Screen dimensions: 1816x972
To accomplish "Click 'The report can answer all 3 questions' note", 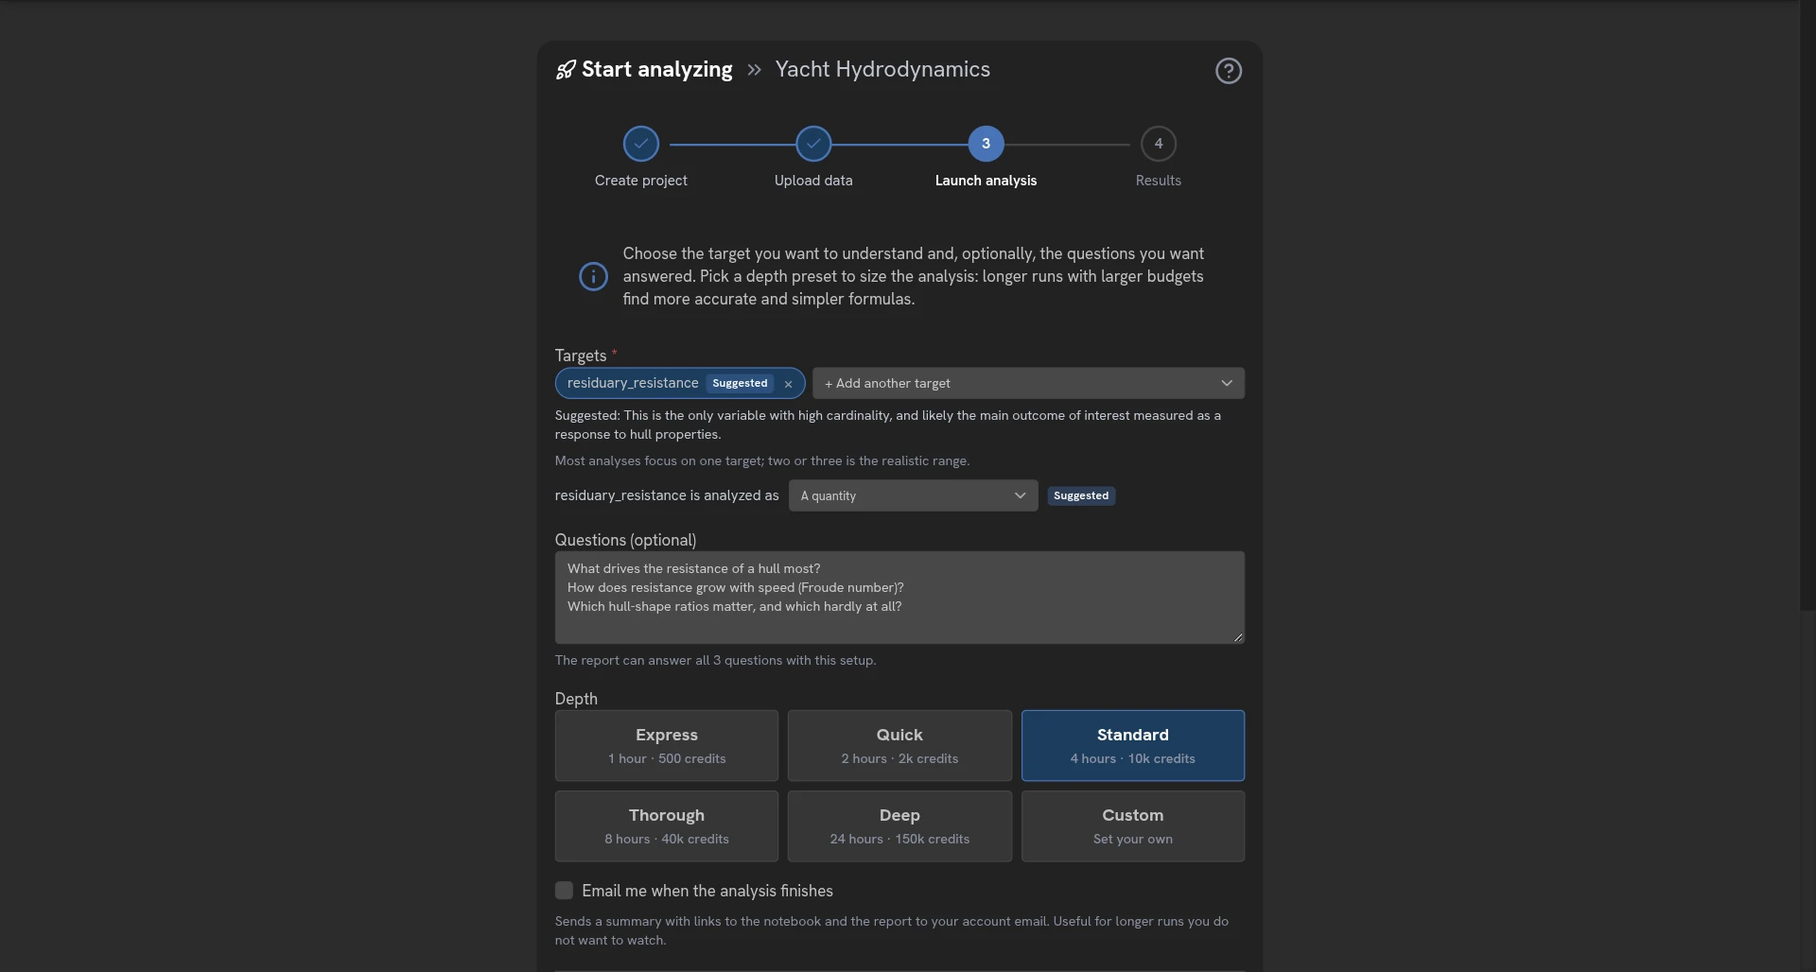I will tap(715, 661).
